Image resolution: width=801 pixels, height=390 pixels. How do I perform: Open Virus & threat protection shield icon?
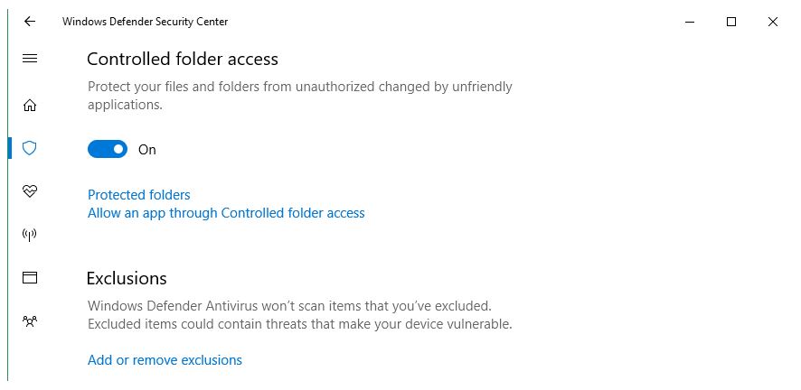30,148
